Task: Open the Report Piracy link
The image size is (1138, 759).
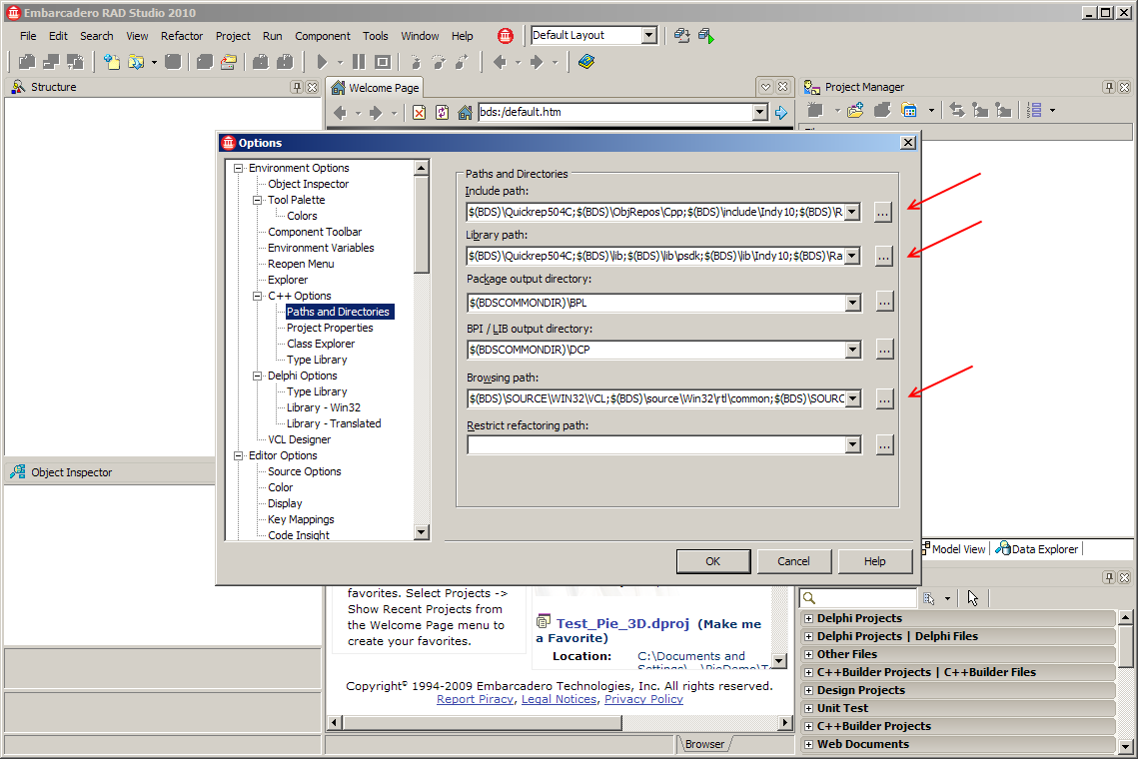Action: [475, 699]
